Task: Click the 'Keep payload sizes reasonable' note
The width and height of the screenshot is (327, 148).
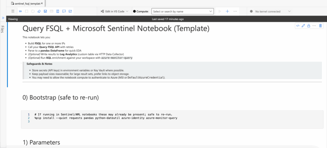Action: tap(80, 74)
